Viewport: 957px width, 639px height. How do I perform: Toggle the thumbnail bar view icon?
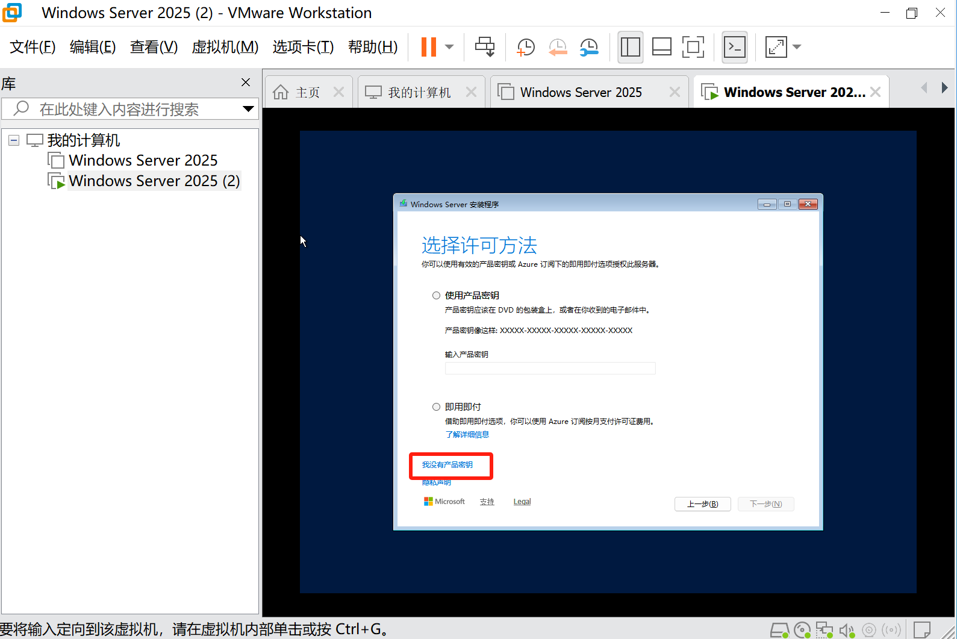(662, 47)
